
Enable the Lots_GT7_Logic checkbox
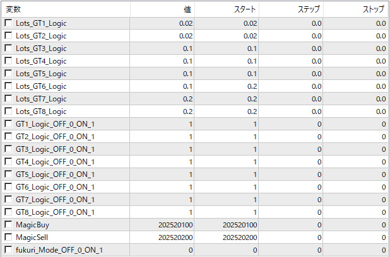pos(8,98)
